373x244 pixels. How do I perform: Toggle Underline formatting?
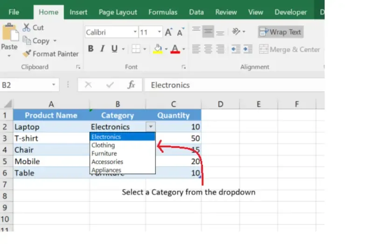[x=114, y=49]
